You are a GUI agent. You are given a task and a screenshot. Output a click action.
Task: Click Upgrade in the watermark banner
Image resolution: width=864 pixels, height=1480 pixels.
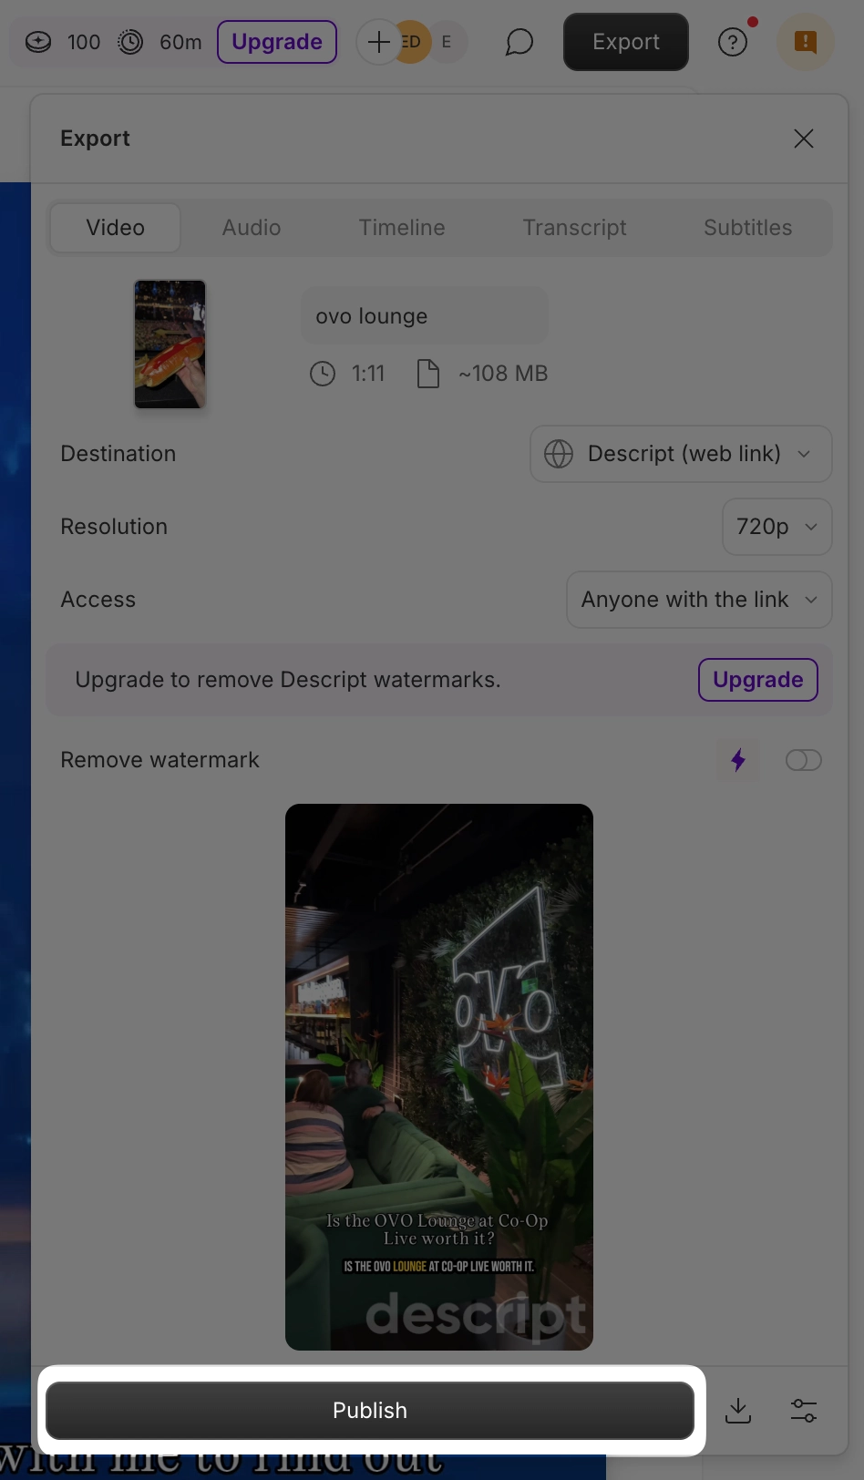coord(758,680)
